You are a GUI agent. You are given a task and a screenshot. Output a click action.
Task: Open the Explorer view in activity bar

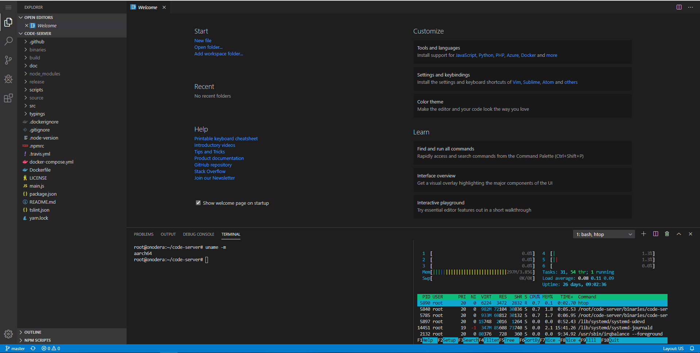8,23
